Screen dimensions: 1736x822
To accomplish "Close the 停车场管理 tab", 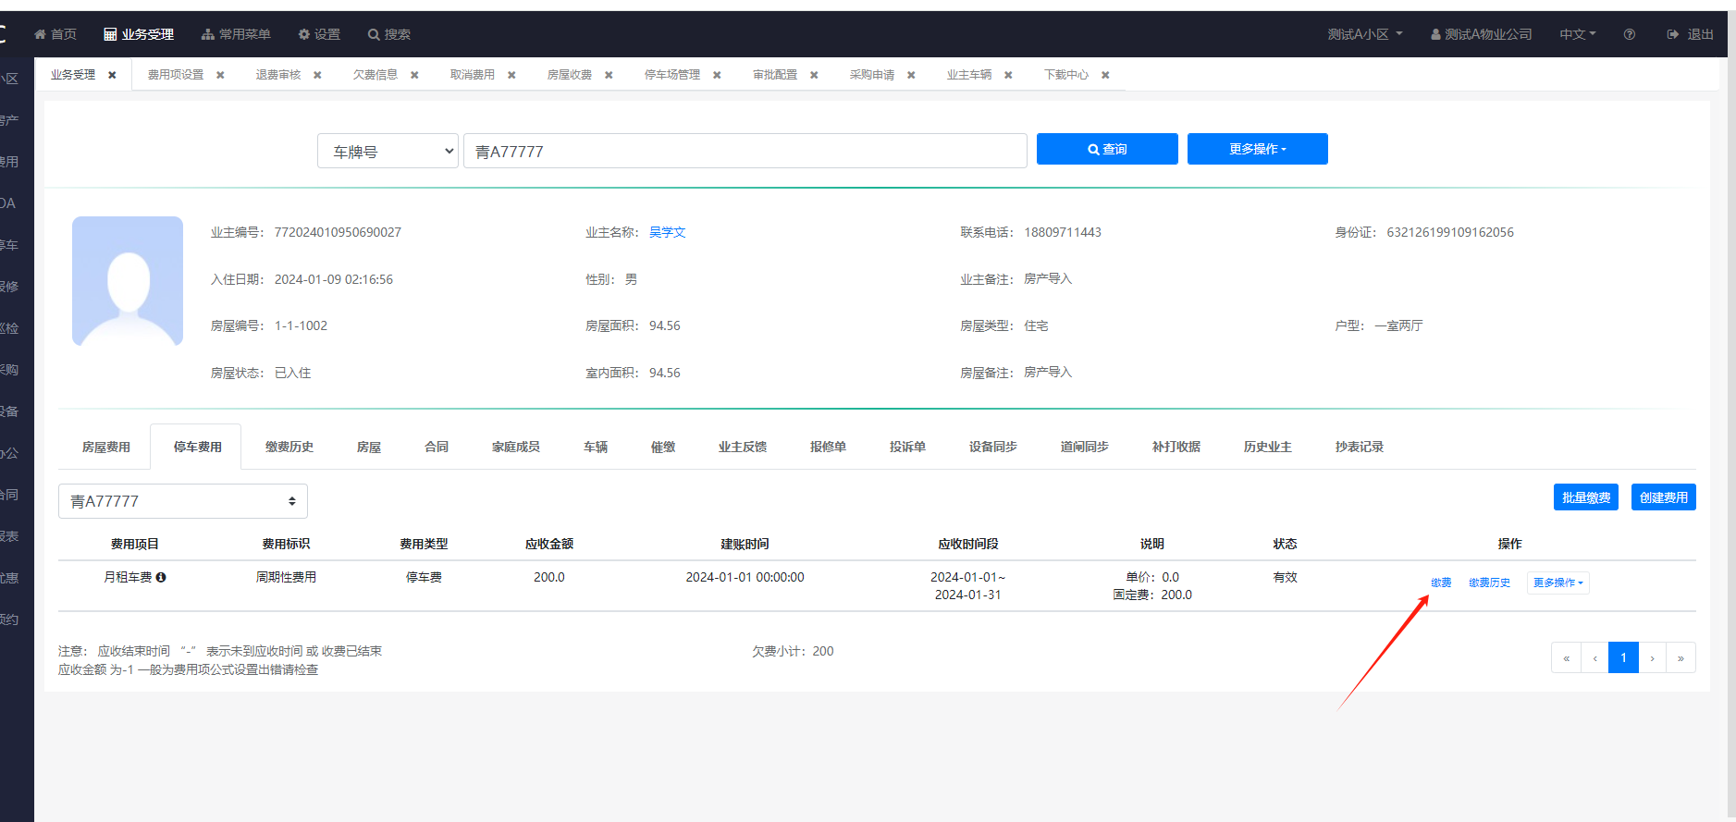I will click(717, 75).
